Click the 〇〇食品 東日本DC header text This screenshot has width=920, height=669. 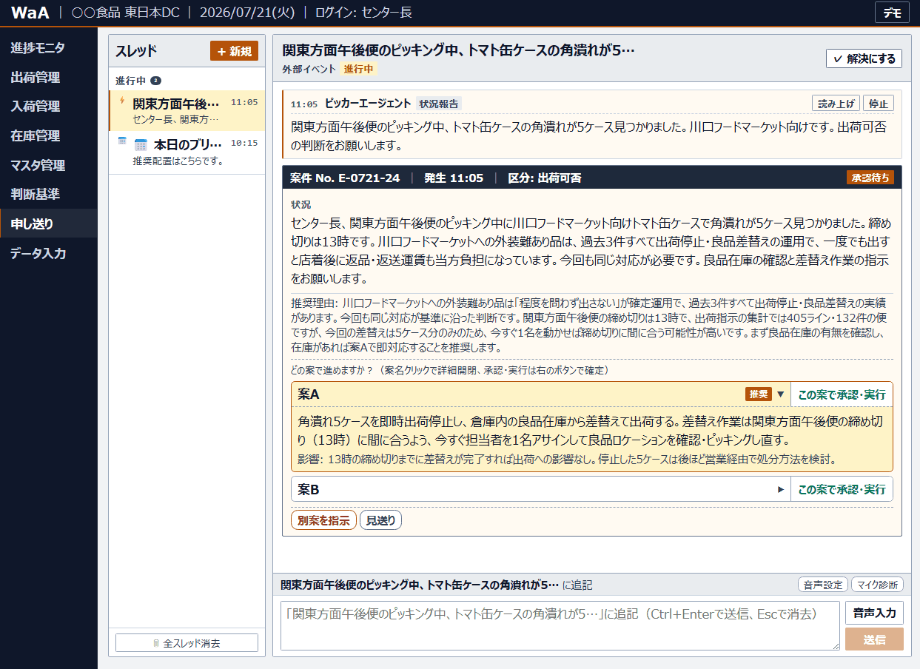pos(124,13)
